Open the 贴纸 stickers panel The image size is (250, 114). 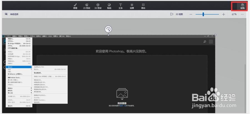coord(109,6)
